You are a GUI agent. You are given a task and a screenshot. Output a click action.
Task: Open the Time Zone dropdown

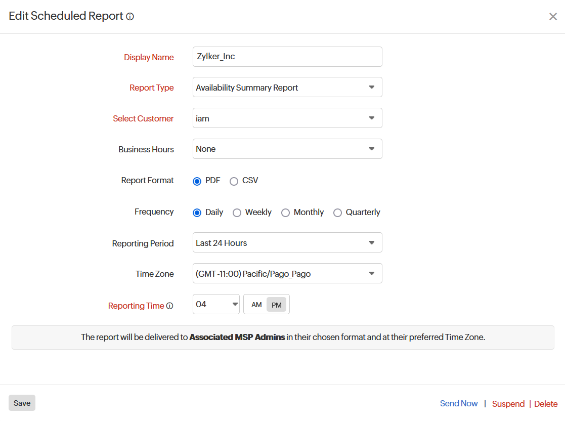287,273
